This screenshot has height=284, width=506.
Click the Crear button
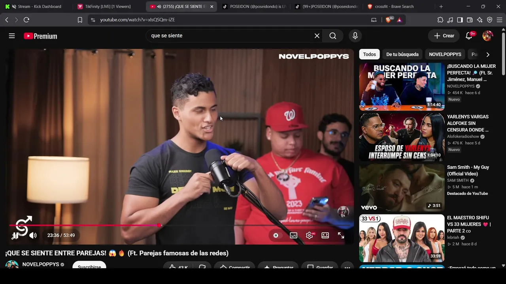pos(444,36)
